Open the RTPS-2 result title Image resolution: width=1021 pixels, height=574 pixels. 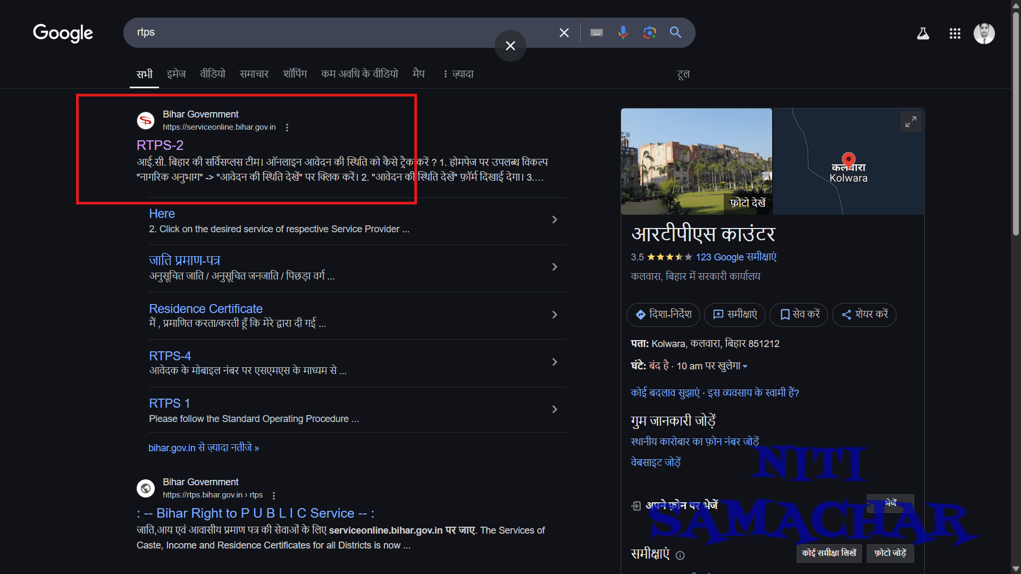160,145
